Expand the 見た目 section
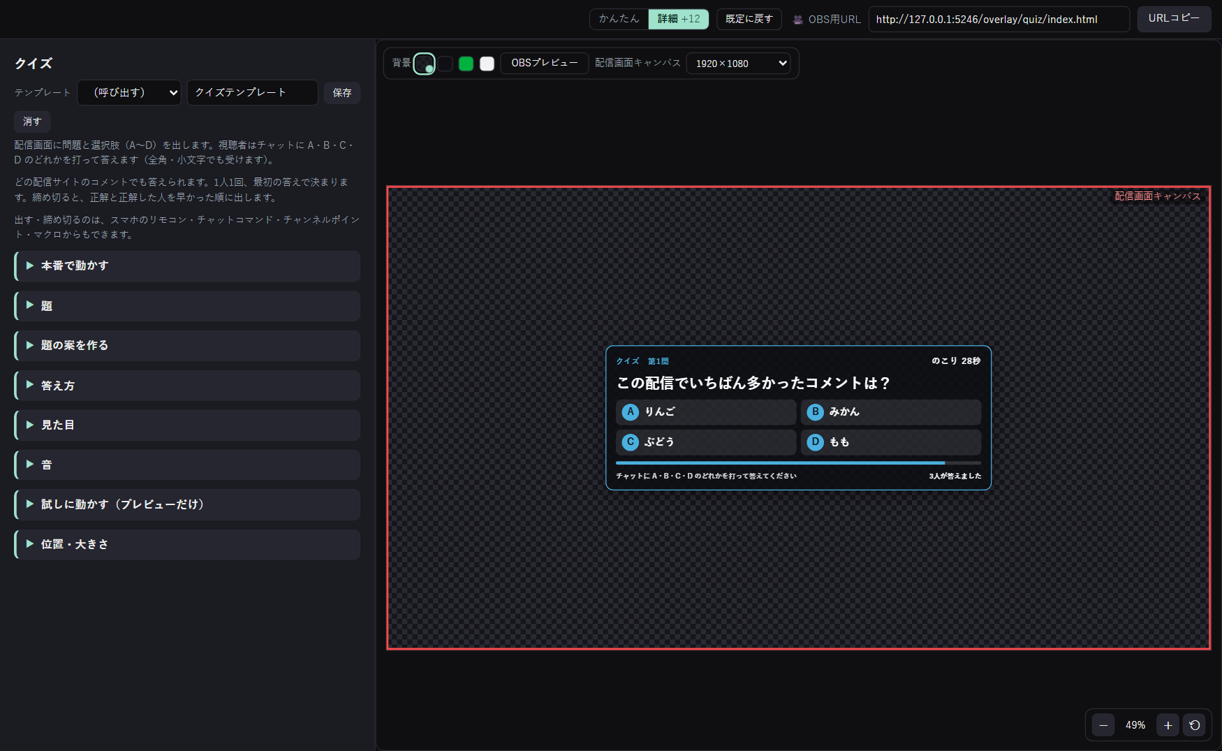 pos(187,425)
